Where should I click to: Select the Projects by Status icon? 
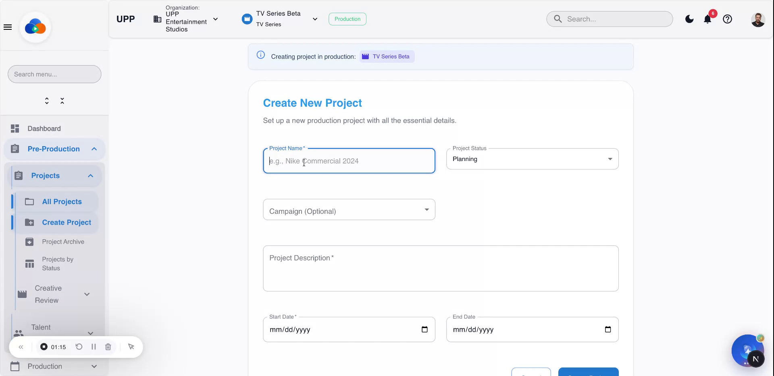pyautogui.click(x=29, y=264)
